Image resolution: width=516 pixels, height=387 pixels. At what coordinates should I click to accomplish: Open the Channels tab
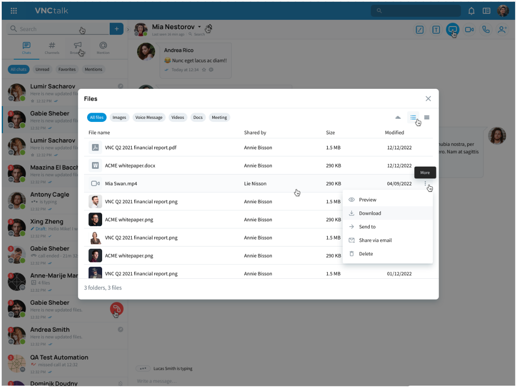click(52, 48)
